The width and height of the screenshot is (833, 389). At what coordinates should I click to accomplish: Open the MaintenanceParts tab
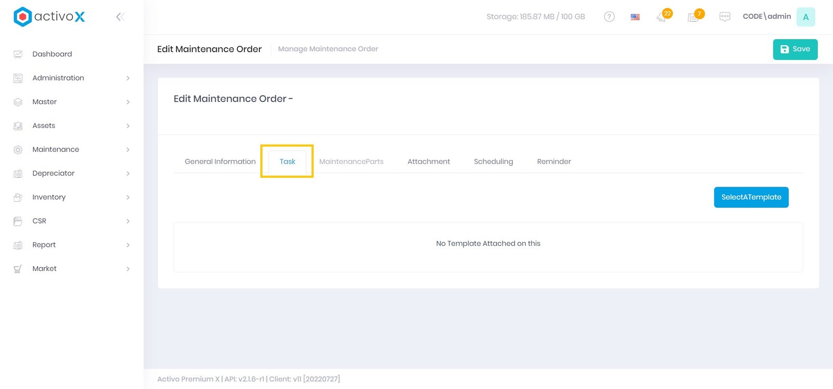coord(351,162)
